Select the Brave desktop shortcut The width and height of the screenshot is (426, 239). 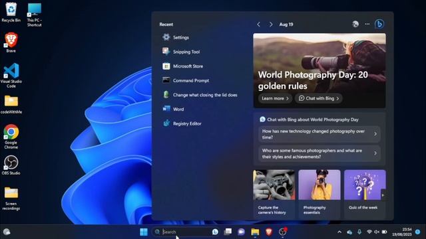11,42
